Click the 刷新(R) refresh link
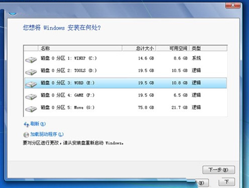Screen dimensions: 249x188 [x=38, y=124]
